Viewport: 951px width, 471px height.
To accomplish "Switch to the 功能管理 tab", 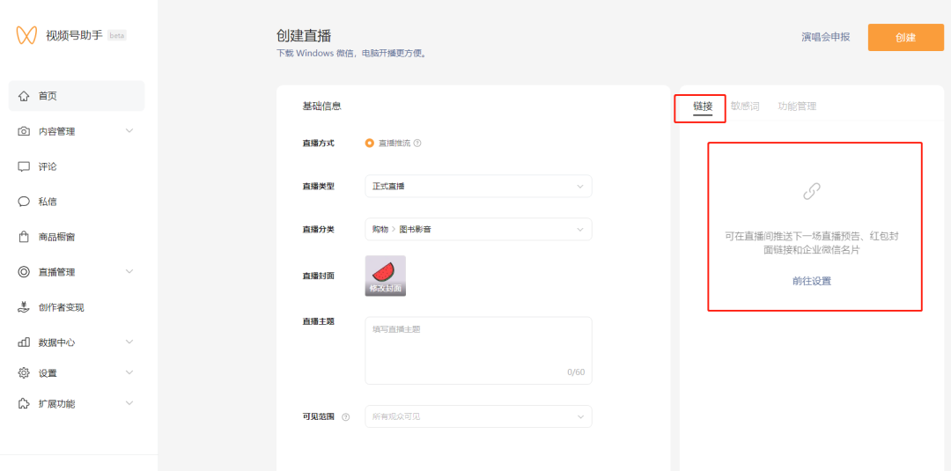I will 797,106.
